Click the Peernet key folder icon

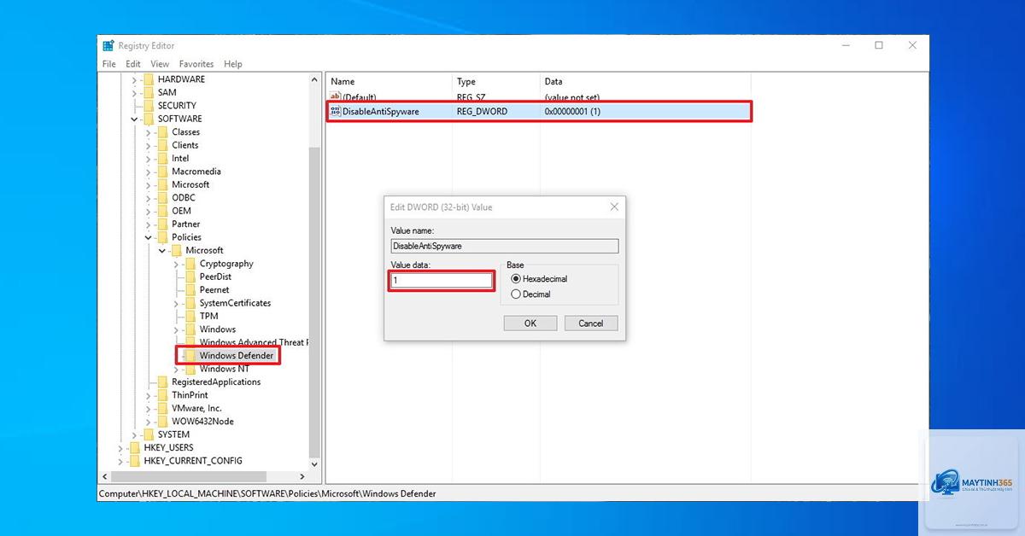click(x=190, y=290)
